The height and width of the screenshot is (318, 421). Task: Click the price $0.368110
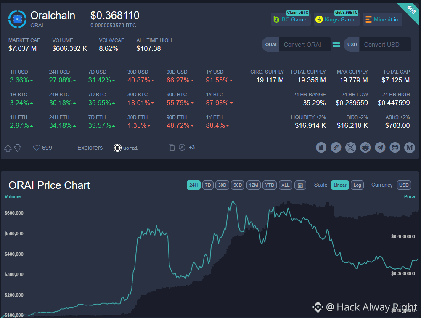click(115, 15)
